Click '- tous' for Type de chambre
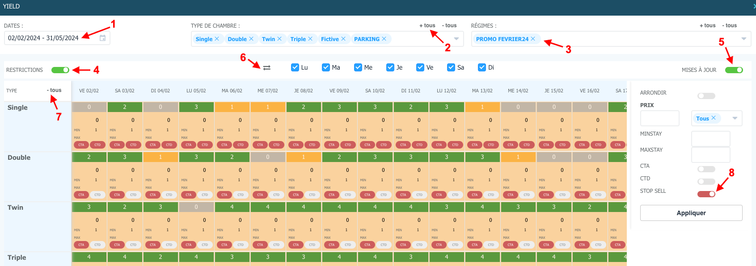This screenshot has width=756, height=266. pyautogui.click(x=449, y=25)
